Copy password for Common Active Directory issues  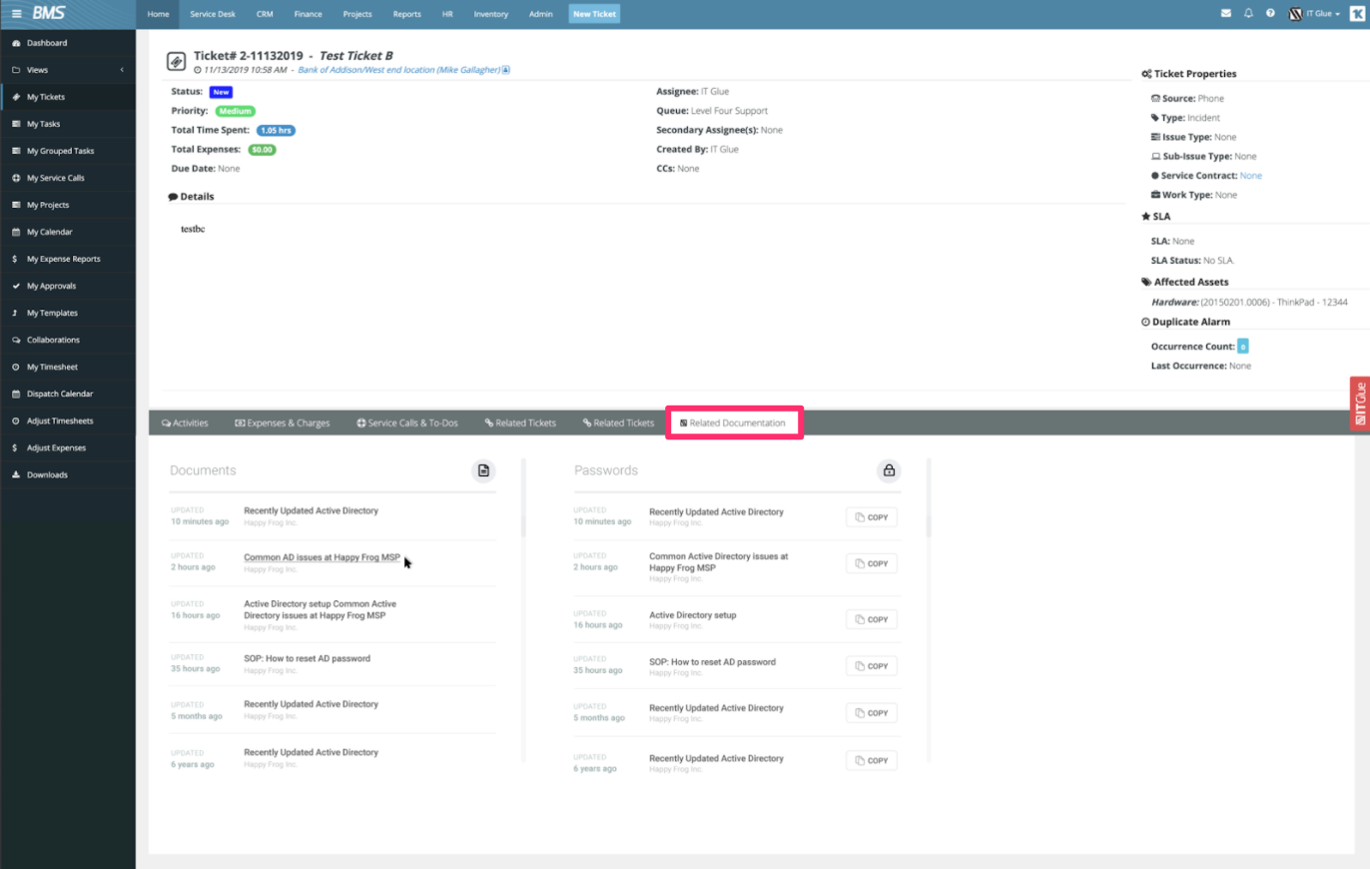point(872,563)
